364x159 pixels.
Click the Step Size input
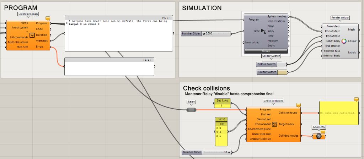[x=22, y=47]
